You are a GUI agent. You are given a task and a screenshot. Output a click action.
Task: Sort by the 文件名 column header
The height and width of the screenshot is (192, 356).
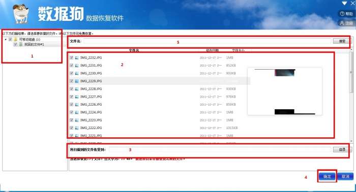pyautogui.click(x=134, y=50)
